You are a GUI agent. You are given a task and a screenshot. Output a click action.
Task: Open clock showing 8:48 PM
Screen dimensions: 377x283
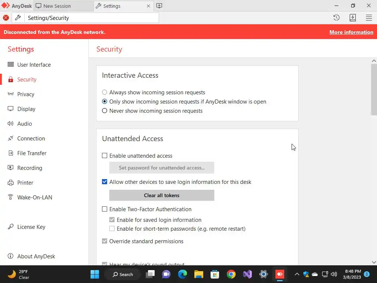pyautogui.click(x=352, y=274)
